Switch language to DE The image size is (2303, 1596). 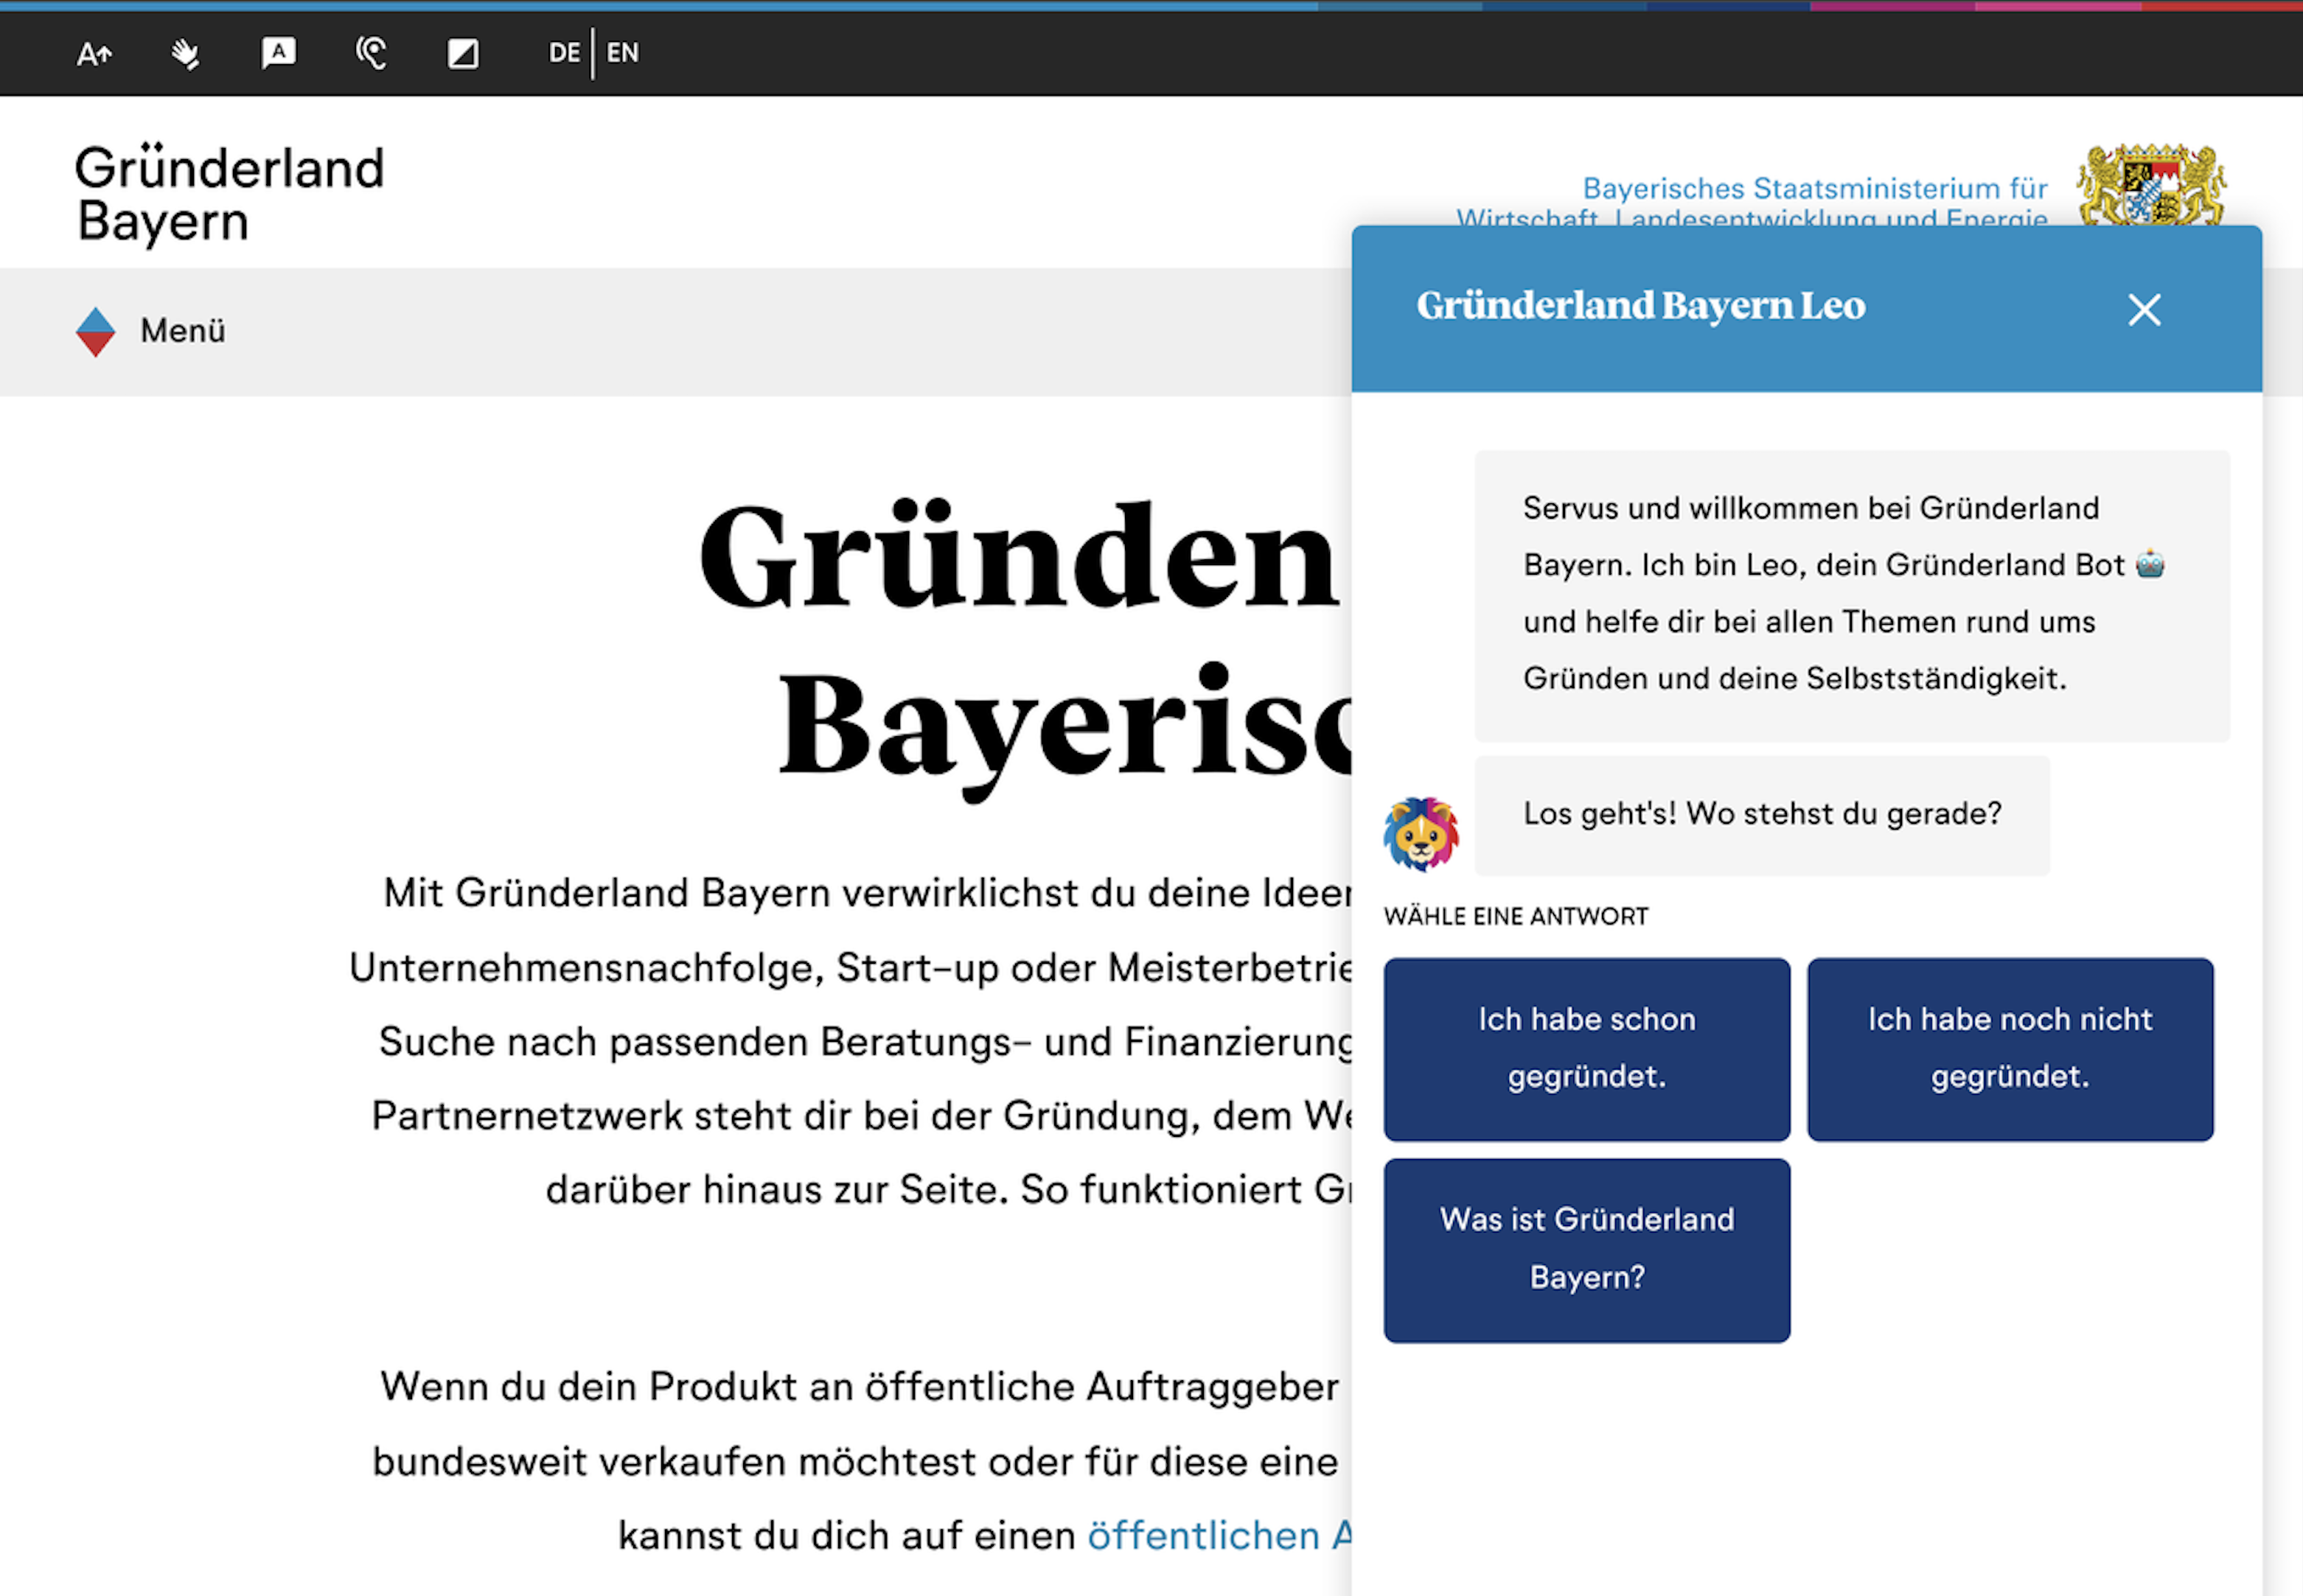point(563,53)
